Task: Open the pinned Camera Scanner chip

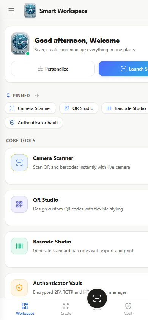Action: [x=30, y=108]
